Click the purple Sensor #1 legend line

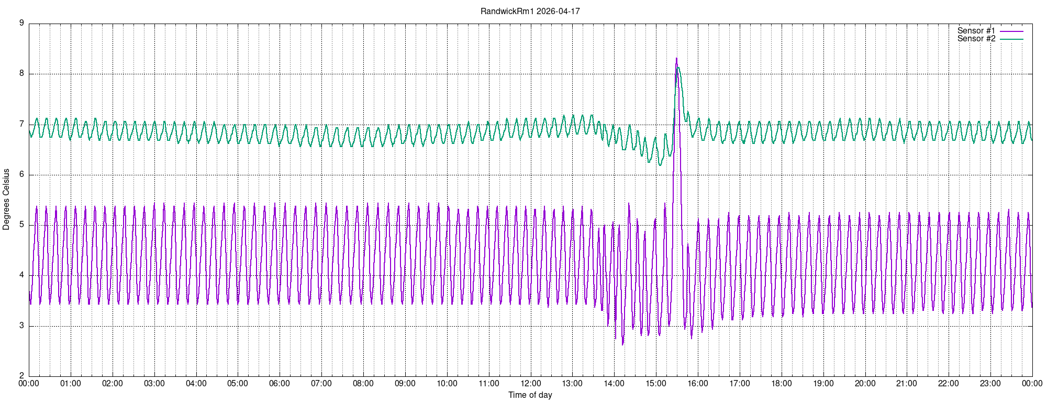[x=1011, y=31]
